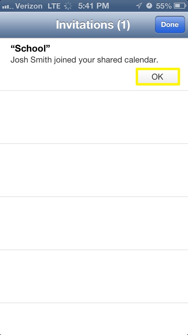Select the "School" calendar name heading
Viewport: 188px width, 335px height.
(30, 49)
